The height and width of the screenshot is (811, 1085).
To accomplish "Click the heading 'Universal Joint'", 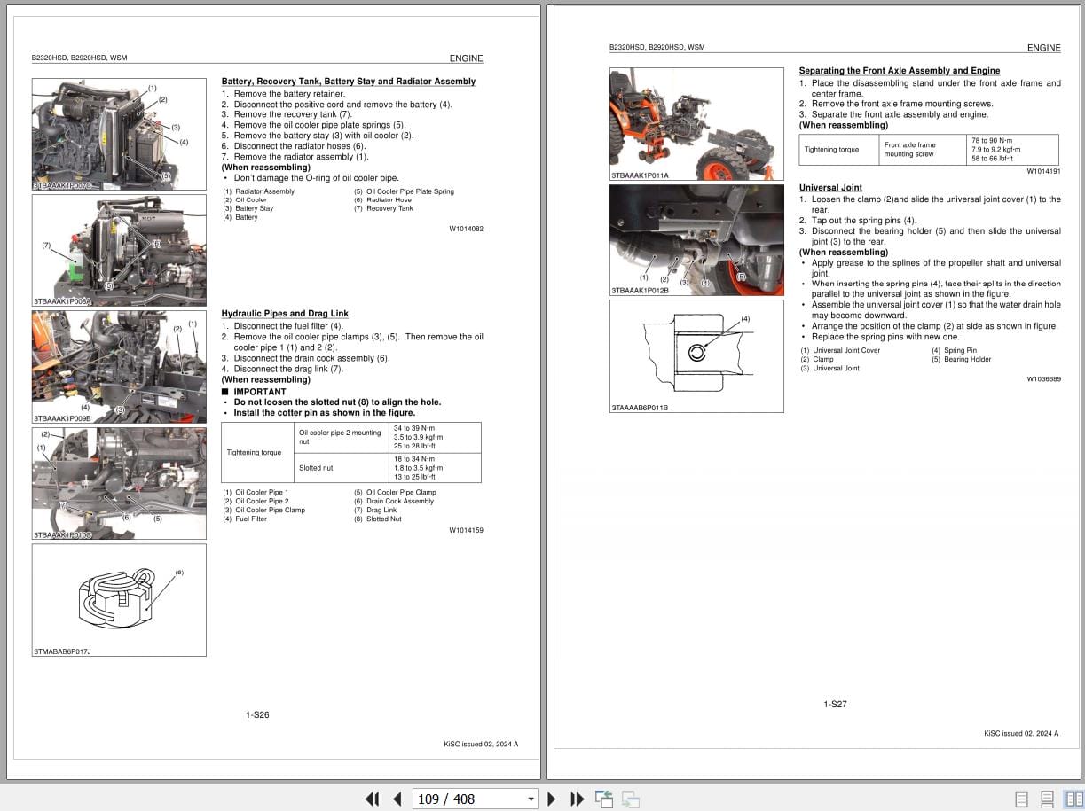I will pyautogui.click(x=830, y=188).
